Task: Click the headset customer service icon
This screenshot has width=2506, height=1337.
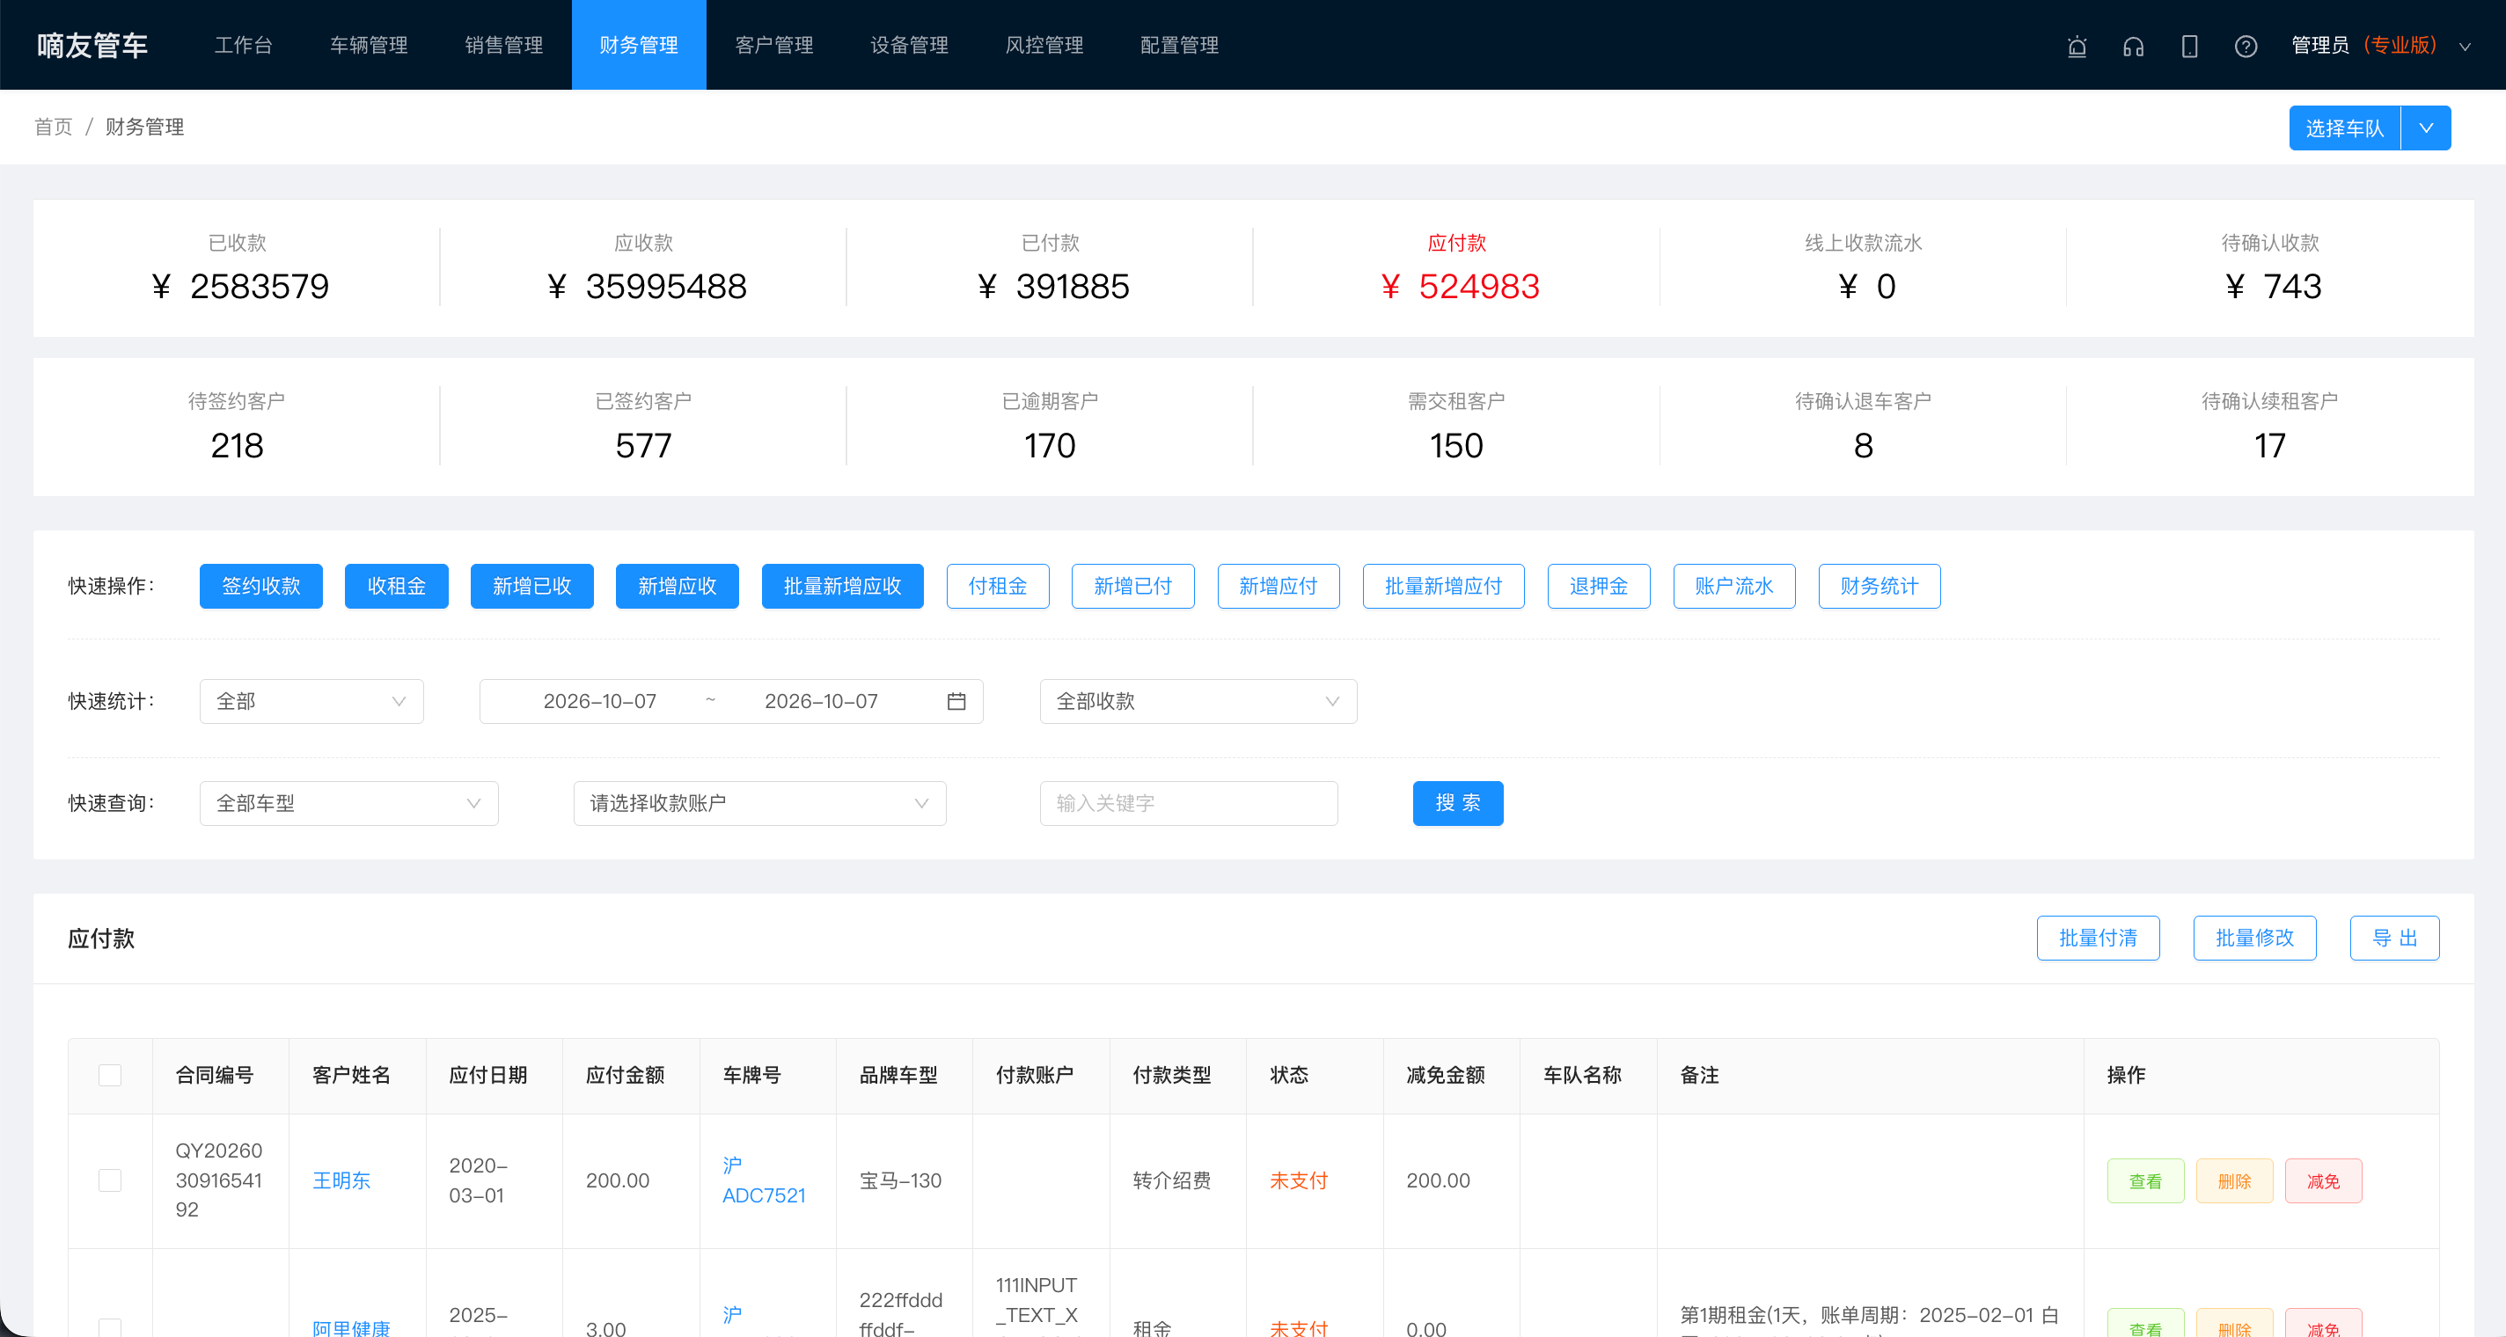Action: click(x=2134, y=46)
